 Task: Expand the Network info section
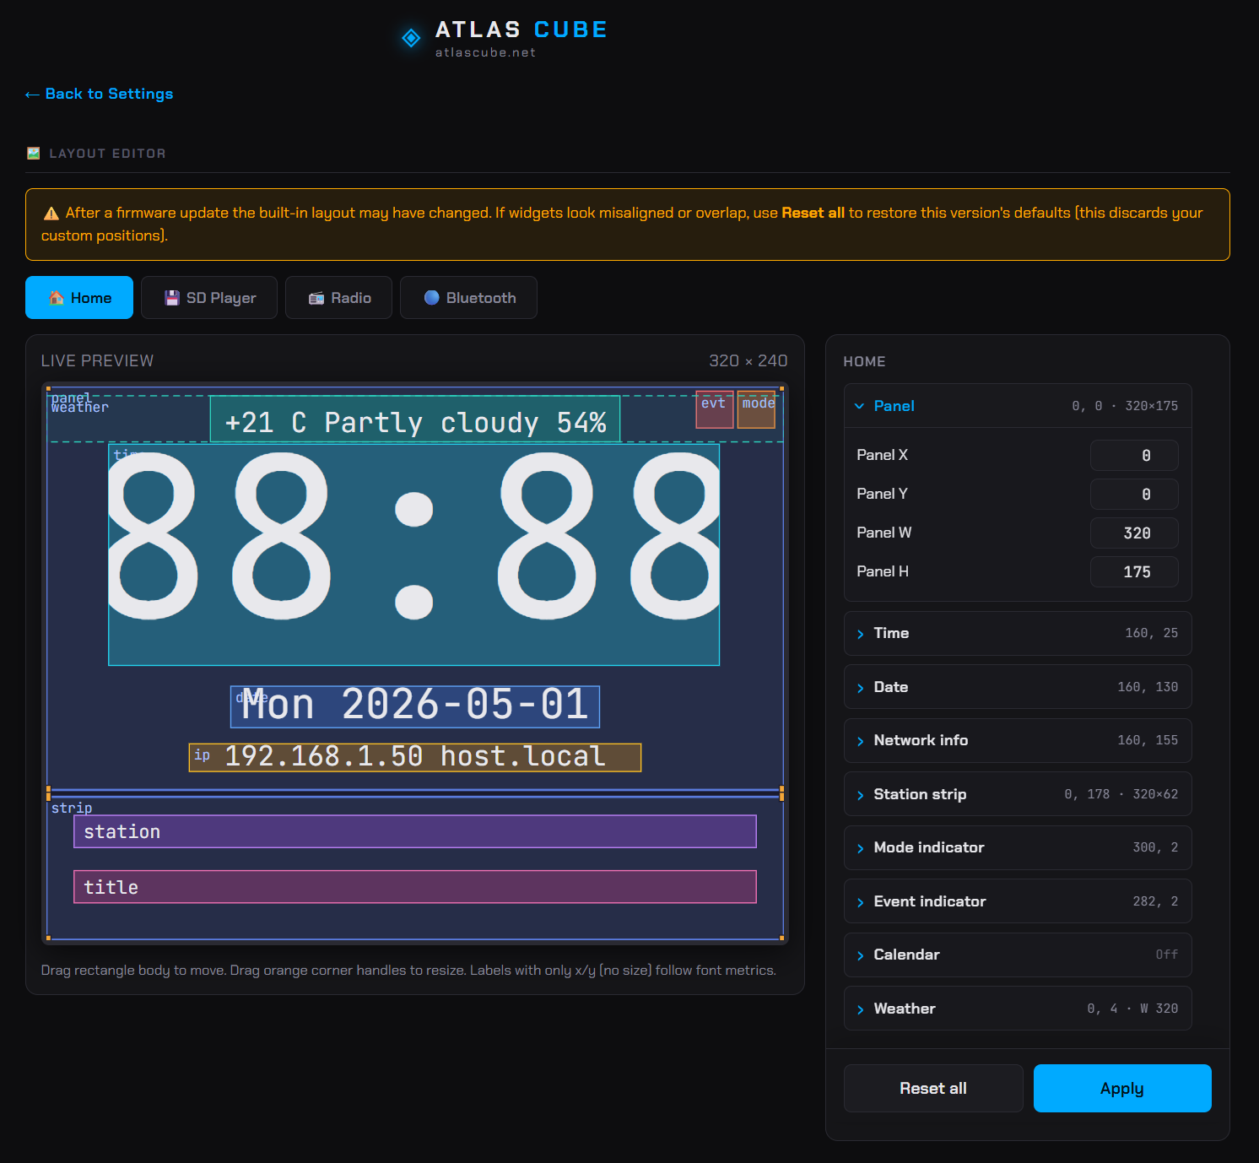1018,740
